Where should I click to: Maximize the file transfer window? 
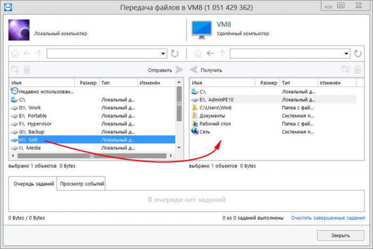point(341,5)
